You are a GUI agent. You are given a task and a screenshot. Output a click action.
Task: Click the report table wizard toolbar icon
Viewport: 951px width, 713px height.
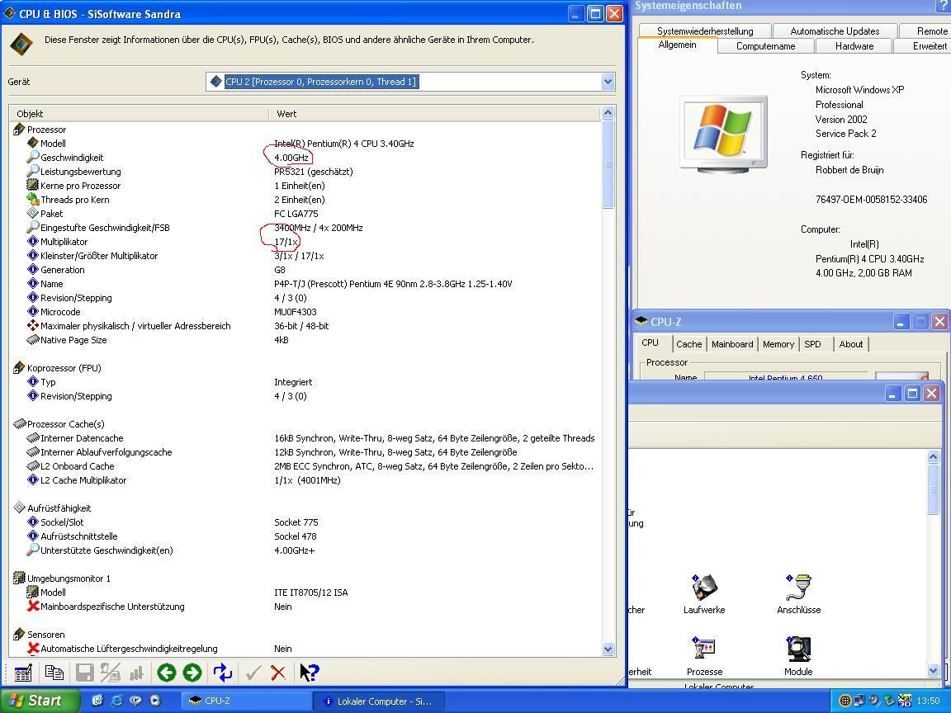pos(23,673)
